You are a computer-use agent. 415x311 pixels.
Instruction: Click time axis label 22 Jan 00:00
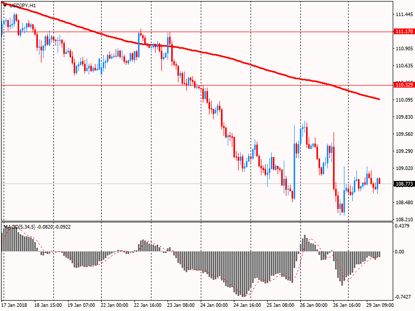(114, 305)
